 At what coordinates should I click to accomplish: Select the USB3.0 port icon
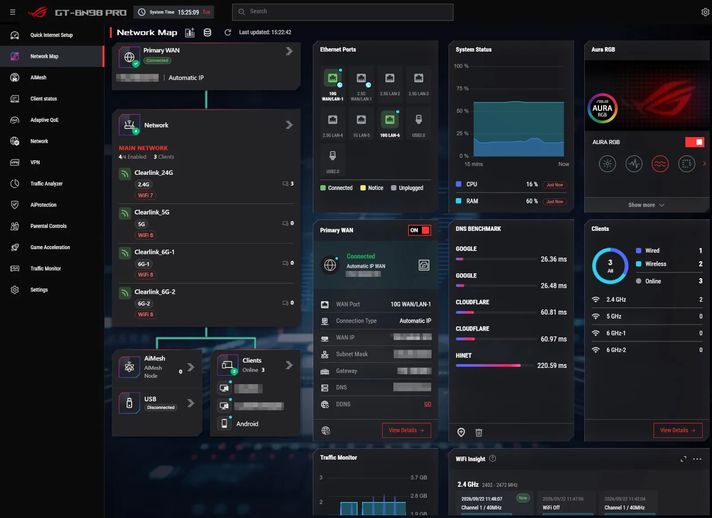[x=419, y=120]
